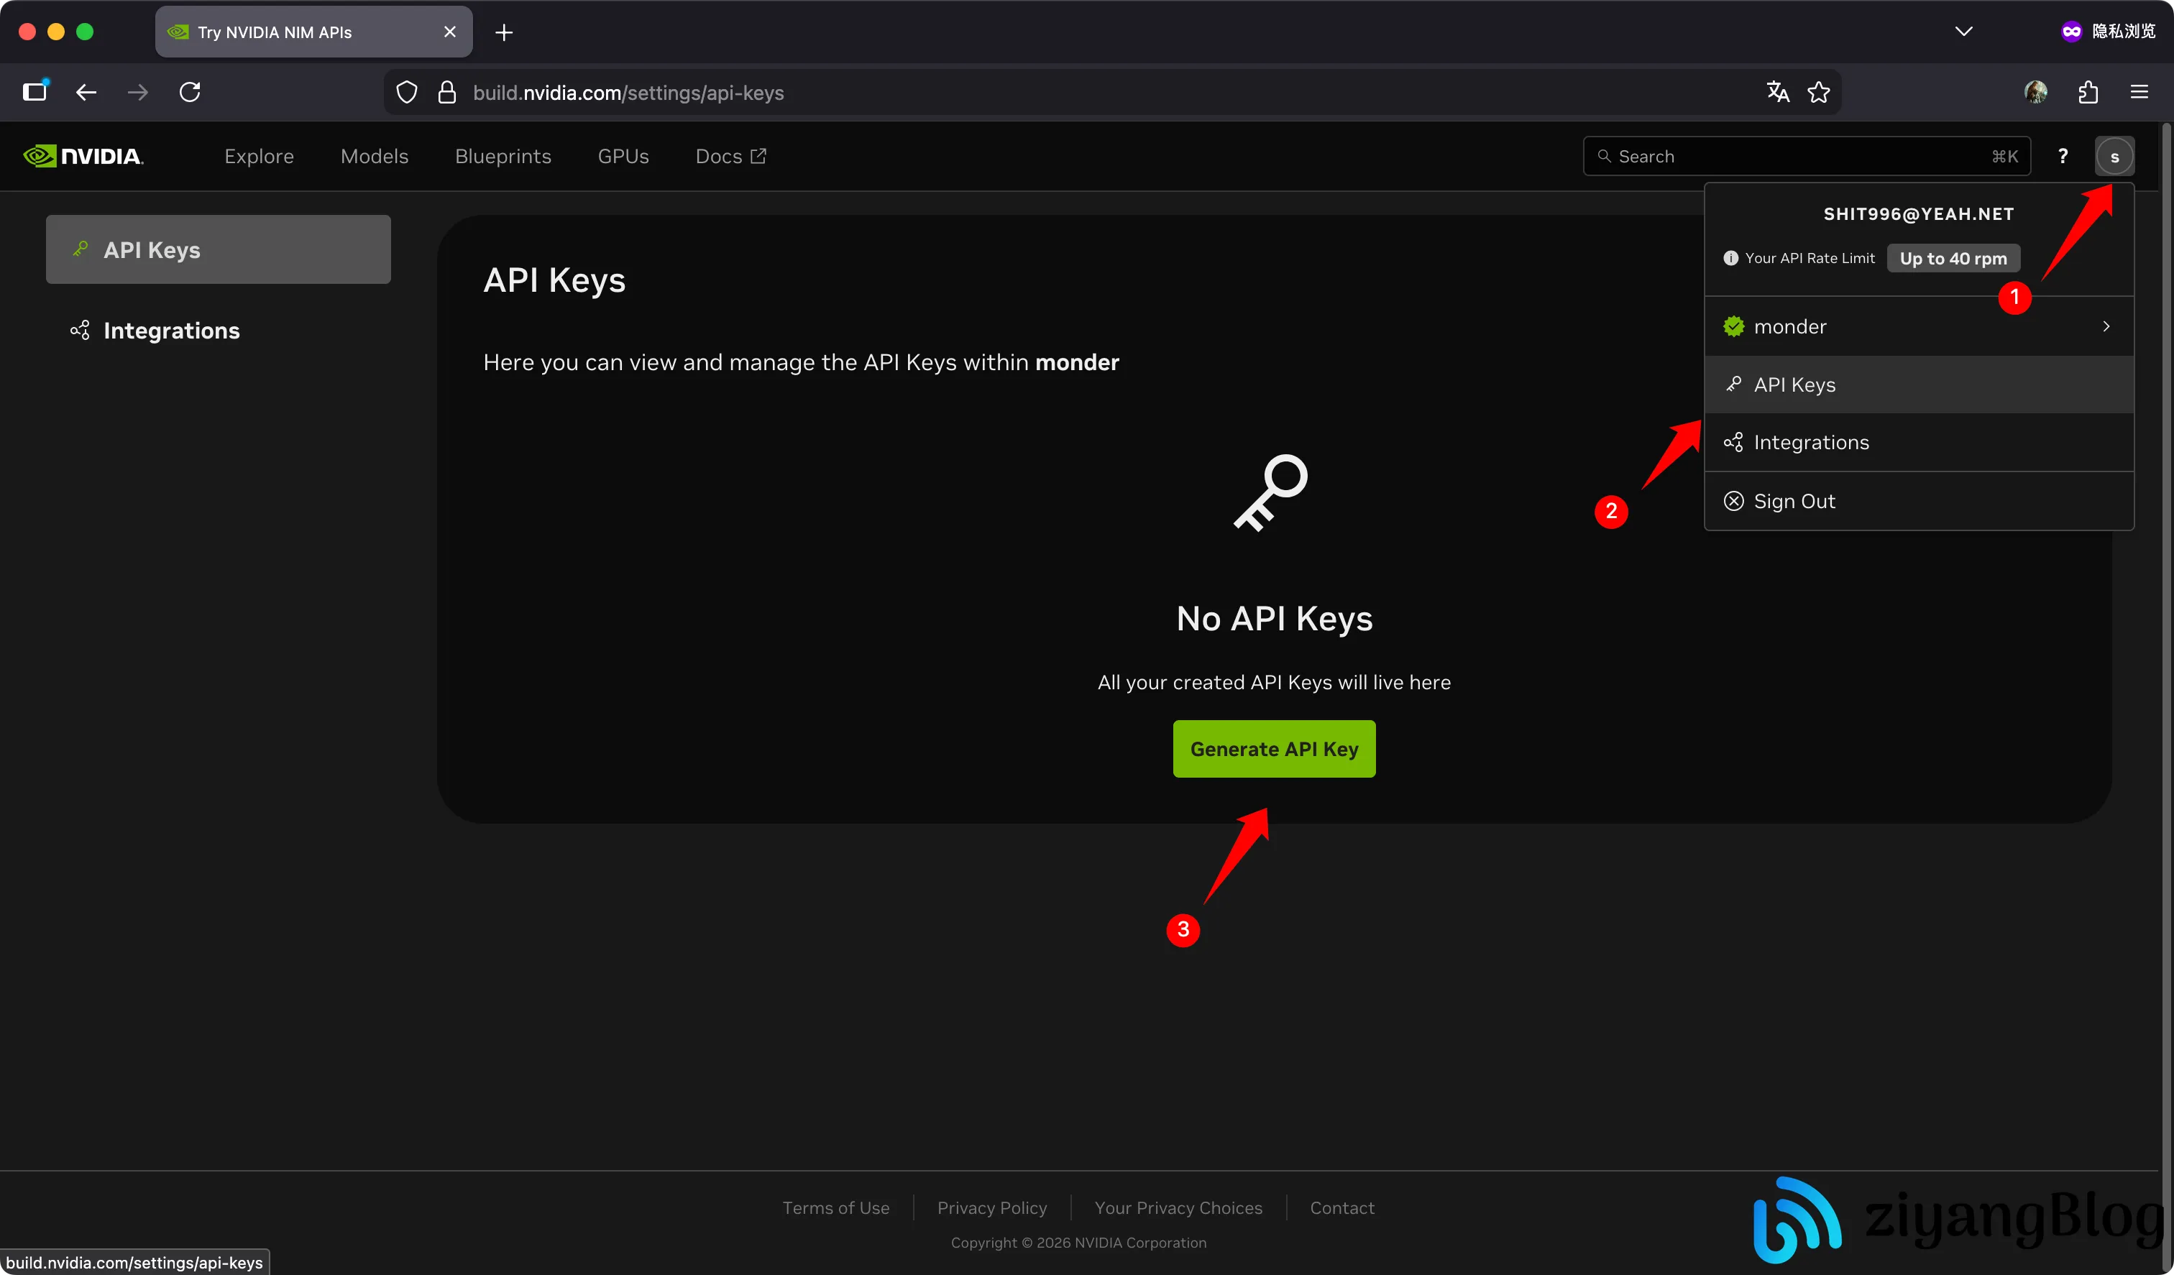Click the tracking protection shield icon
The width and height of the screenshot is (2174, 1275).
pyautogui.click(x=405, y=92)
